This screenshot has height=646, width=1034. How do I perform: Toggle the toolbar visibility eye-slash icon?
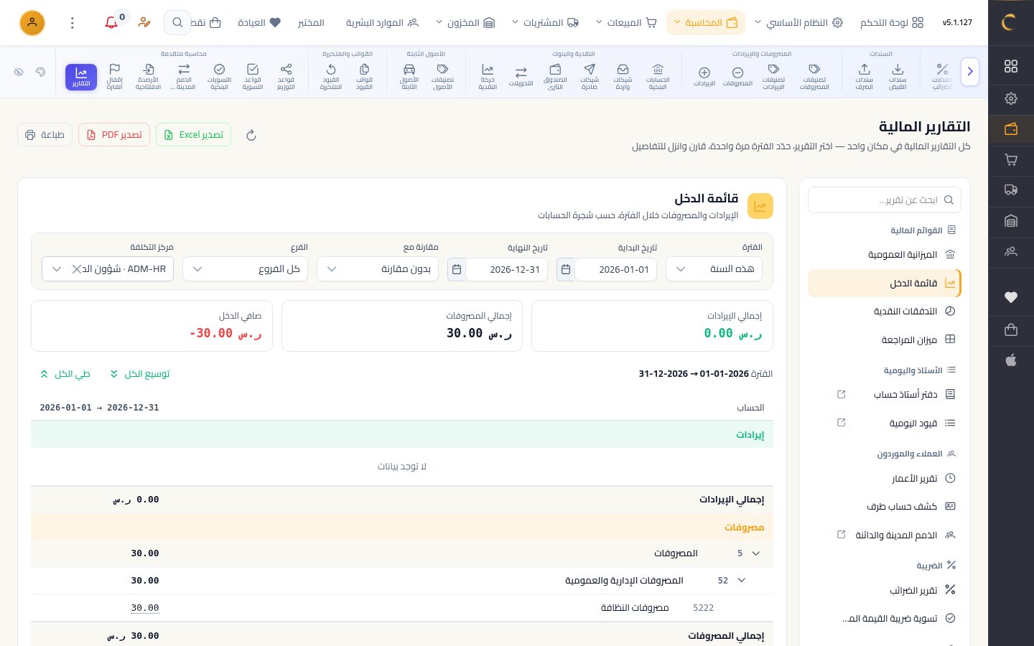pos(19,72)
